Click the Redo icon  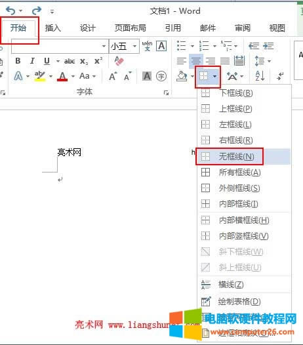pyautogui.click(x=37, y=10)
